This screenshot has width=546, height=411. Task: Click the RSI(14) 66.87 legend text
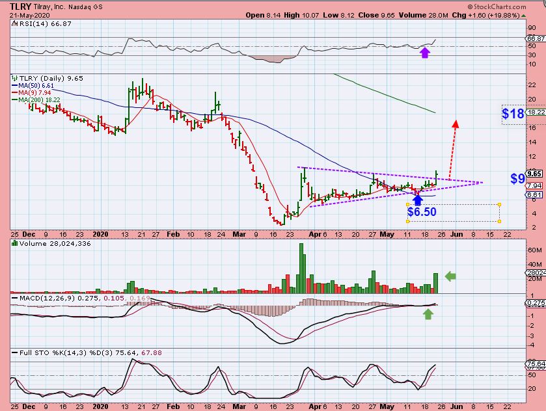(x=46, y=23)
